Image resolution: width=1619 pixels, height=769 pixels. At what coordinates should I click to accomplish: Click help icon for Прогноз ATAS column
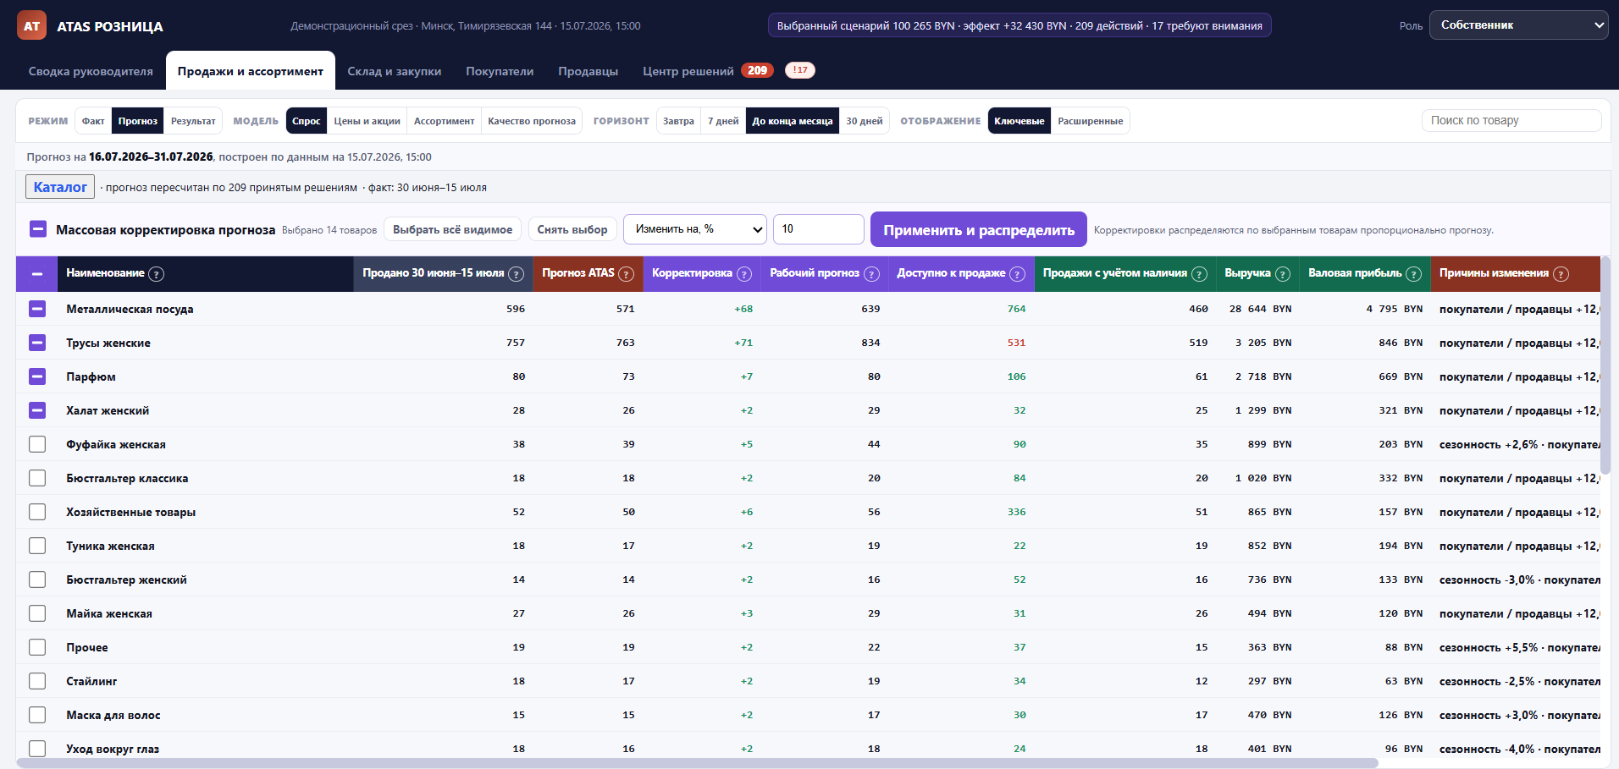coord(627,274)
